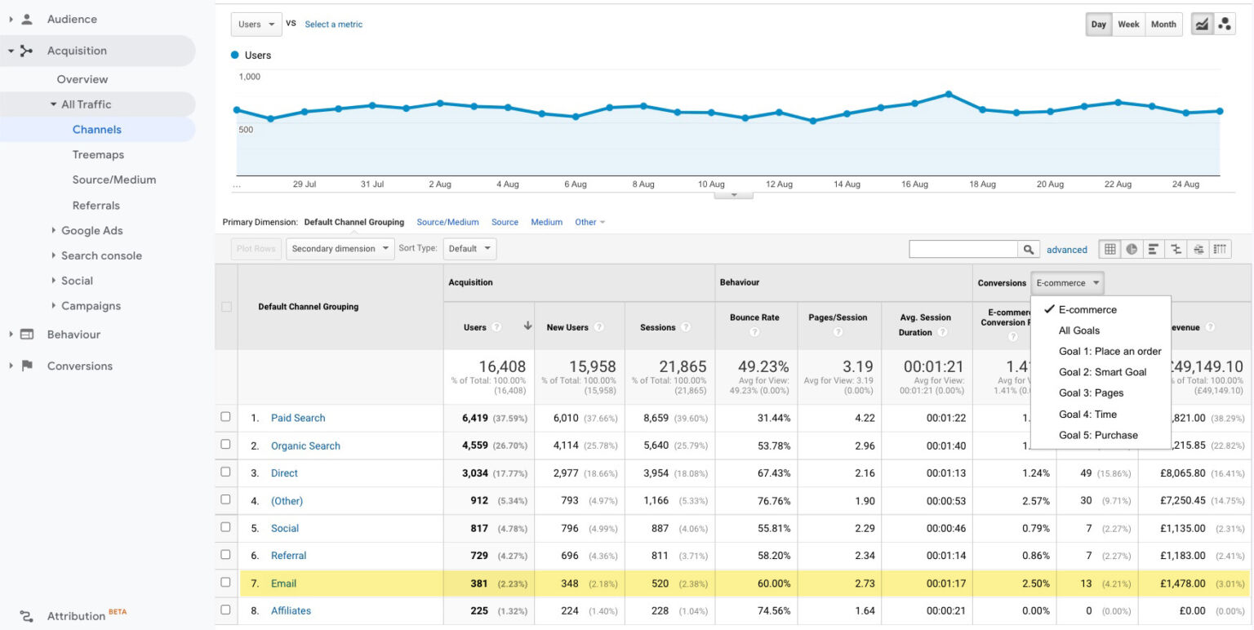The height and width of the screenshot is (630, 1254).
Task: Select the line chart view icon
Action: (1202, 24)
